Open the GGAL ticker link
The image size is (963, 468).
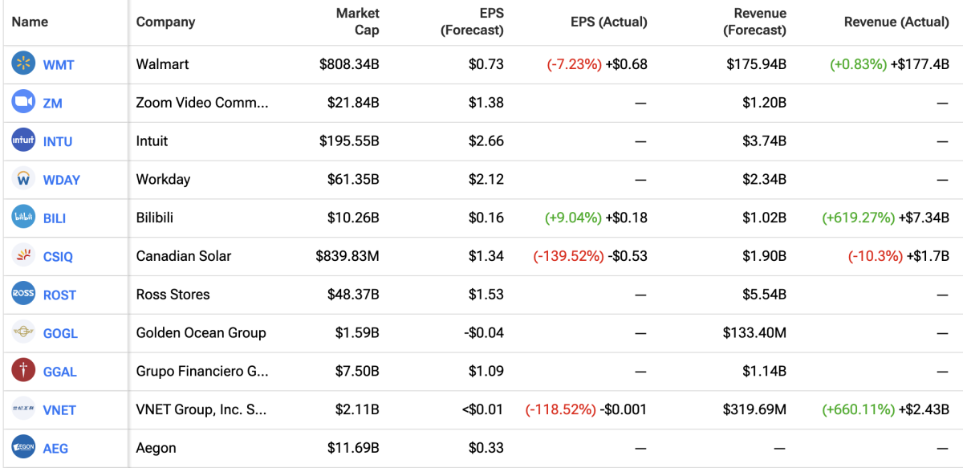click(60, 372)
